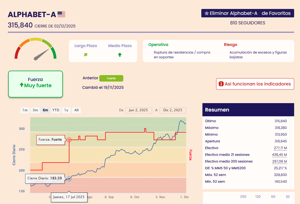Viewport: 300px width, 204px height.
Task: Click the Mínimo value 313,950
Action: pyautogui.click(x=281, y=135)
